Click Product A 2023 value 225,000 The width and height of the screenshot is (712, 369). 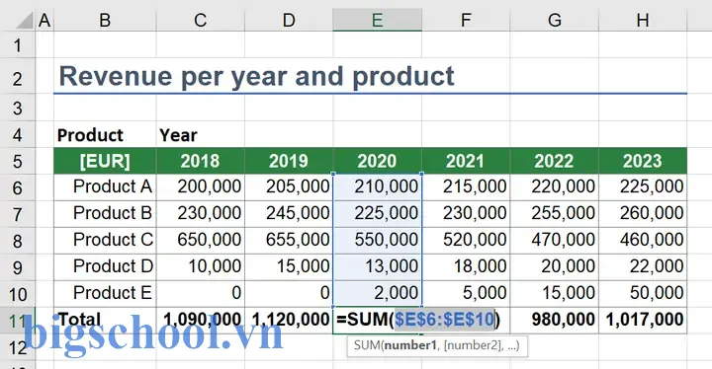643,186
